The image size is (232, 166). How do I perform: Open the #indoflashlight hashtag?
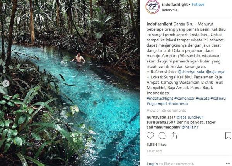pyautogui.click(x=160, y=99)
